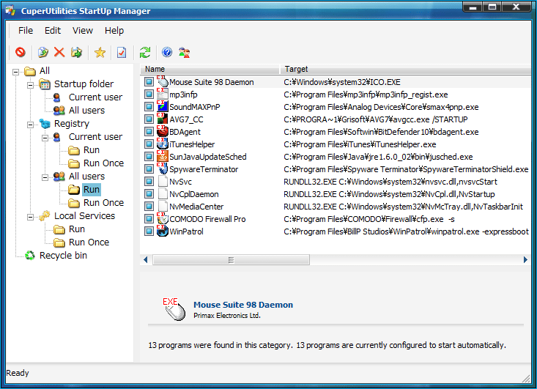Select Run Once under Registry Current user
The image size is (537, 389).
coord(104,163)
